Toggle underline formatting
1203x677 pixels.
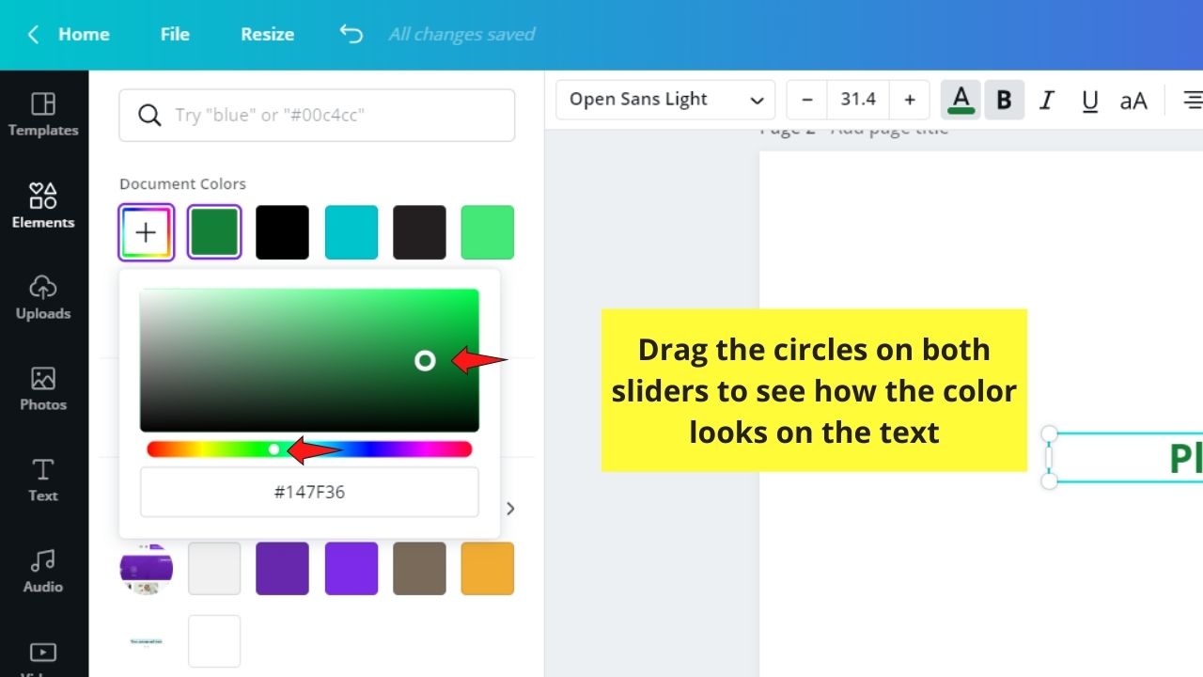[1089, 99]
